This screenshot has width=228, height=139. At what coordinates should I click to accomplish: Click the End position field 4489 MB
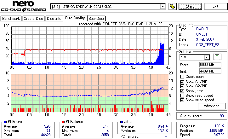(210, 71)
